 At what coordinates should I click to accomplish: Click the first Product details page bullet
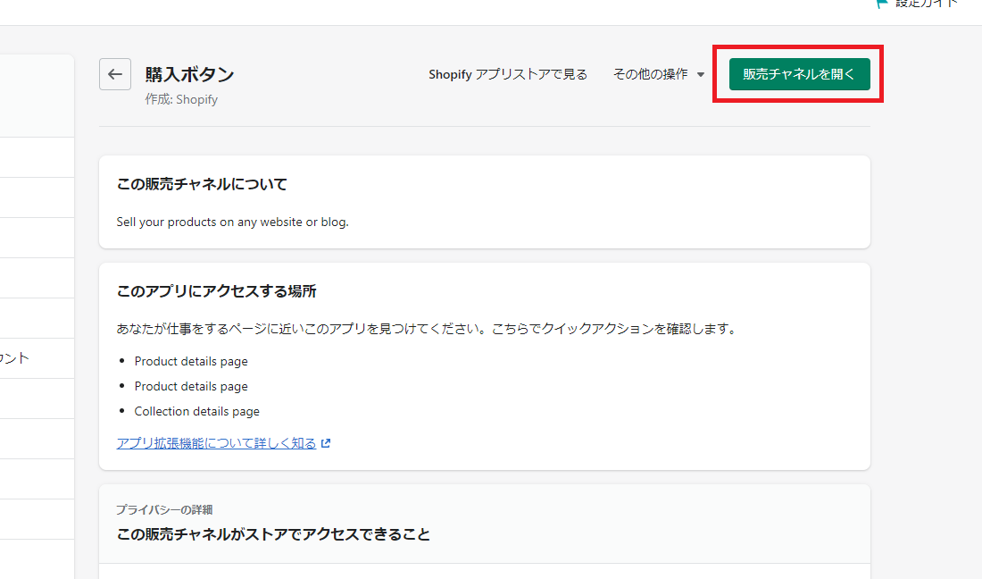click(x=191, y=362)
